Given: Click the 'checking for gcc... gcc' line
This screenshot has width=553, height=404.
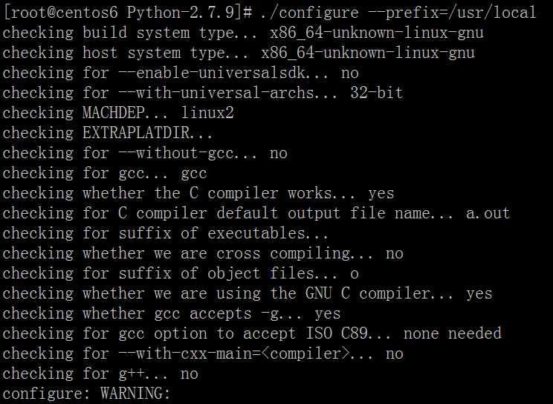Looking at the screenshot, I should (105, 173).
